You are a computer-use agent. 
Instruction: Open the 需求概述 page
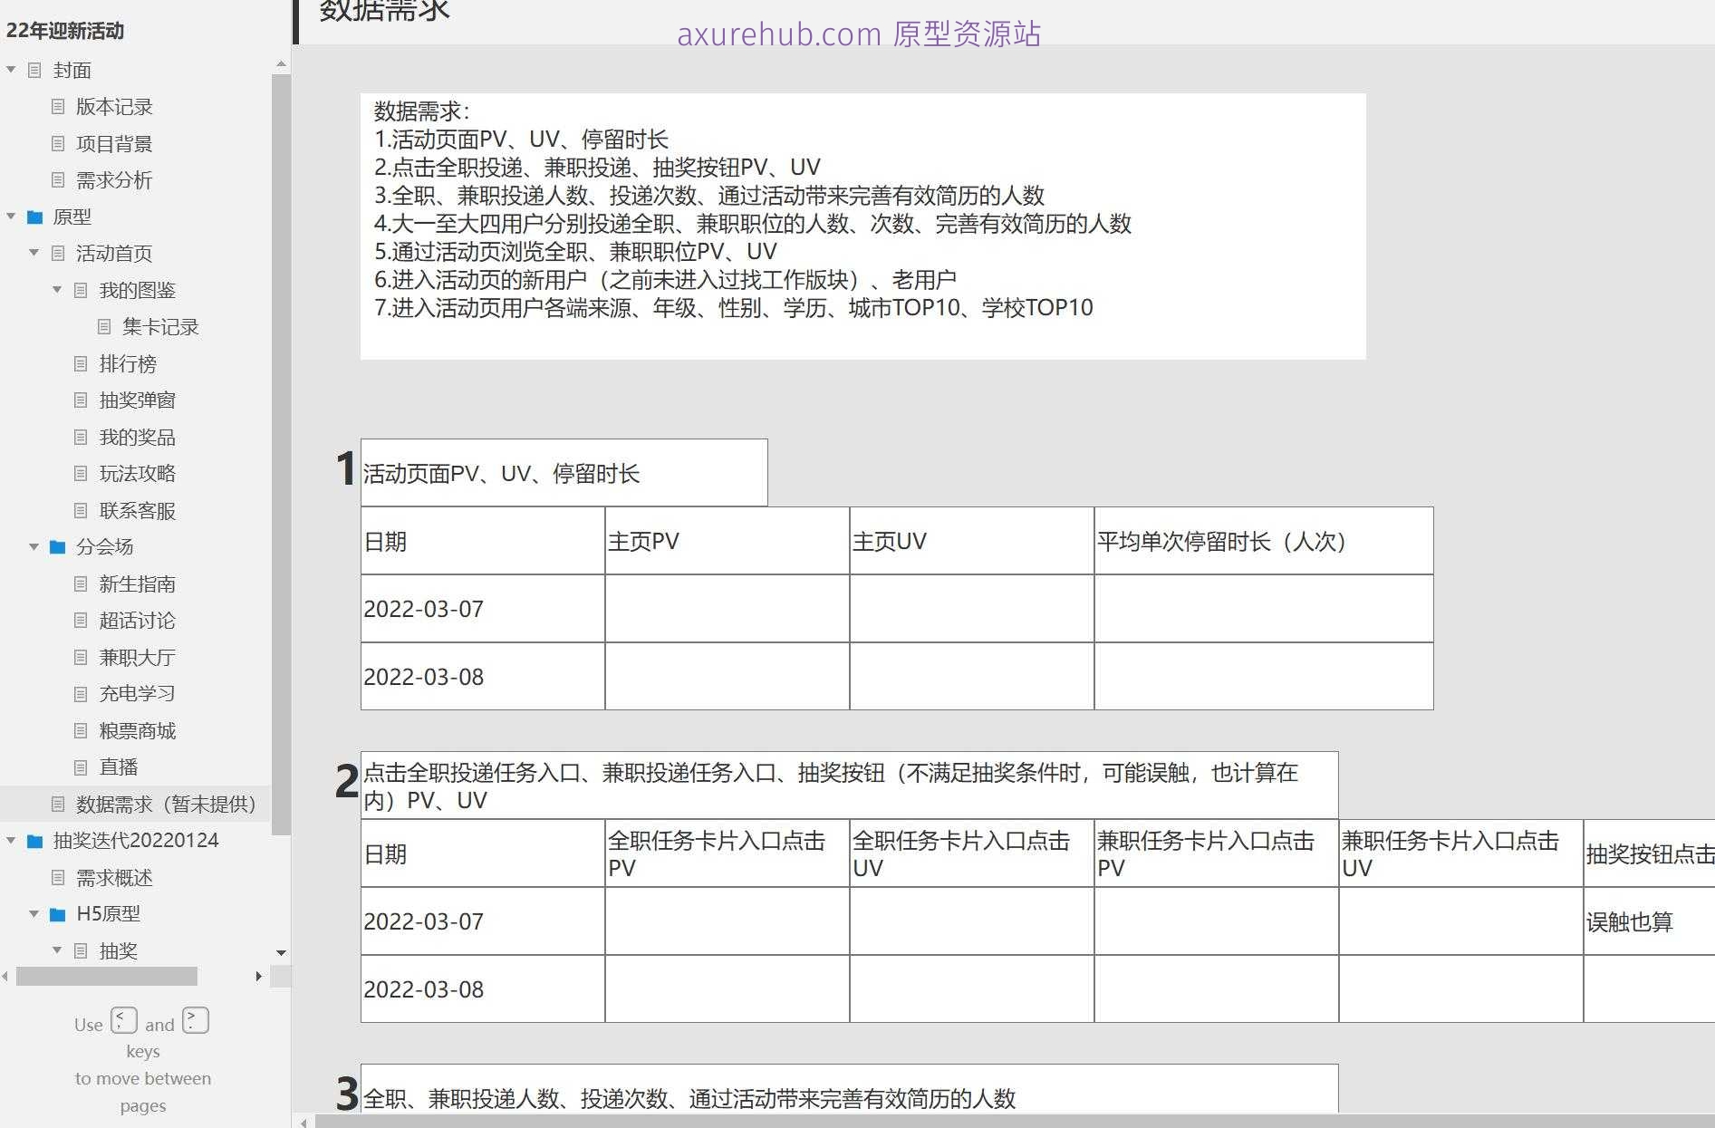pos(114,877)
